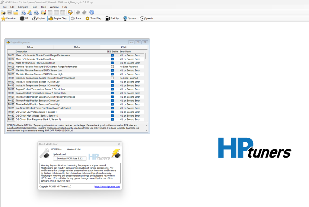This screenshot has height=207, width=309.
Task: Open Error Mode dropdown for P0123
Action: (x=131, y=104)
